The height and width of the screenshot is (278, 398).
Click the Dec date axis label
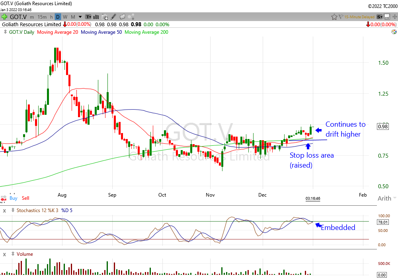point(262,195)
